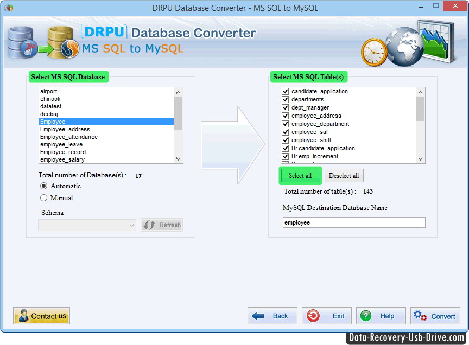Screen dimensions: 469x345
Task: Uncheck the departments table checkbox
Action: 286,99
